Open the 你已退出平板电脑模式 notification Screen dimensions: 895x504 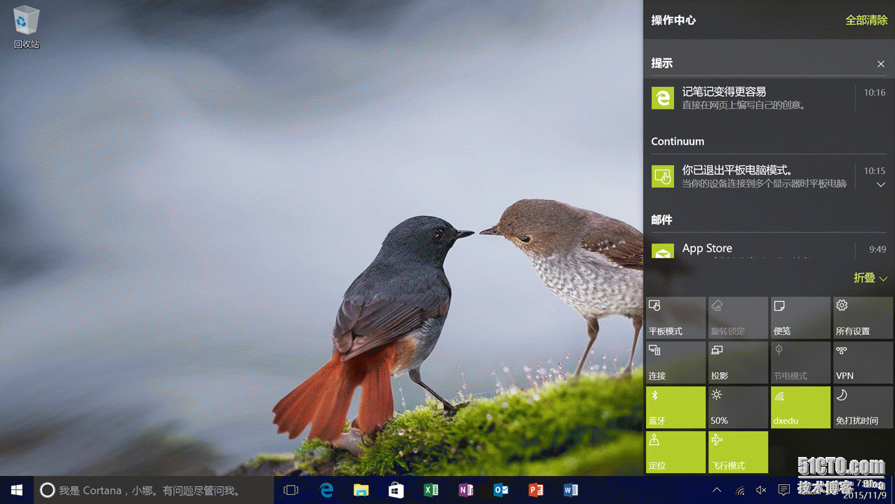769,176
